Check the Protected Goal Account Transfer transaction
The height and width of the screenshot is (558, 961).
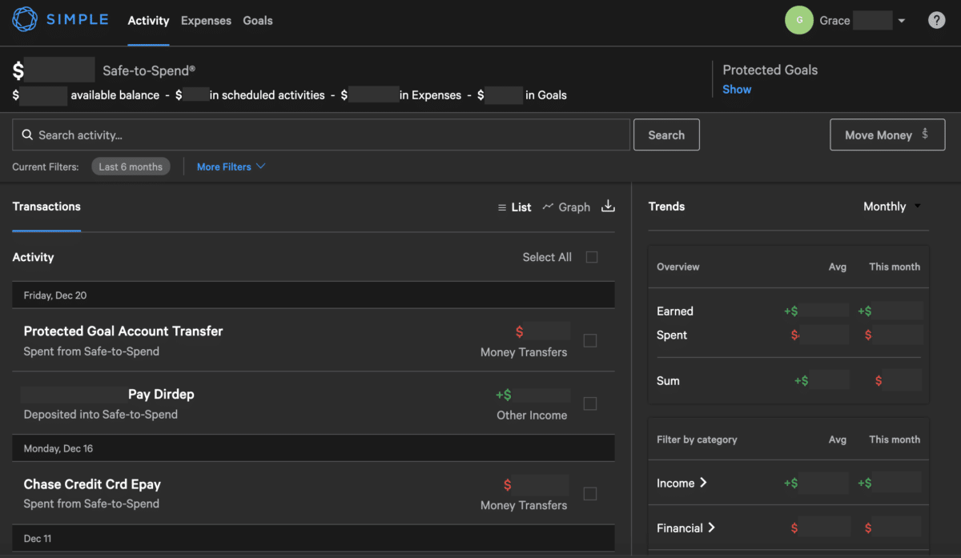point(590,340)
